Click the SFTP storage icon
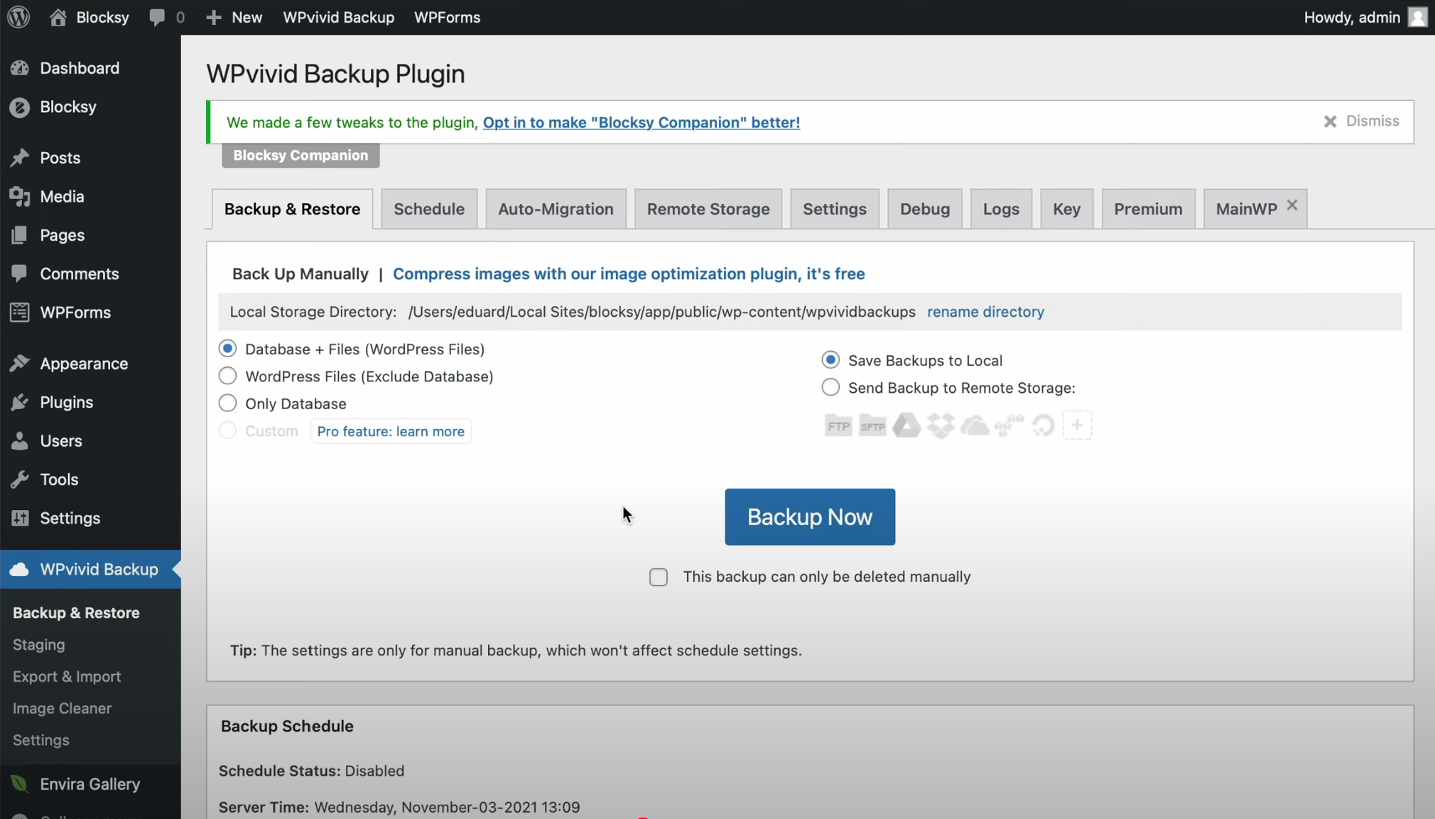The width and height of the screenshot is (1435, 819). (872, 426)
